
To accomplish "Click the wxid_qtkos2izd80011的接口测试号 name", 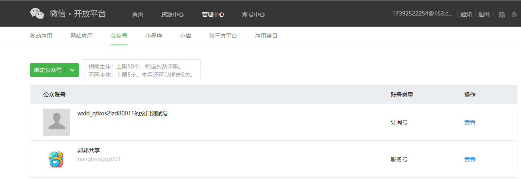I will click(123, 113).
